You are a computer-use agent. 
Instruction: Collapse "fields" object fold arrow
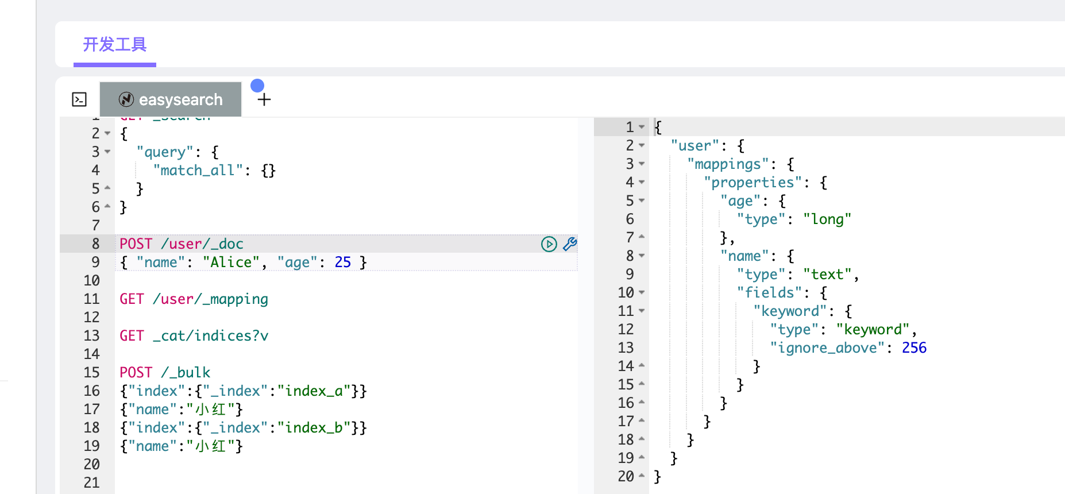tap(642, 292)
